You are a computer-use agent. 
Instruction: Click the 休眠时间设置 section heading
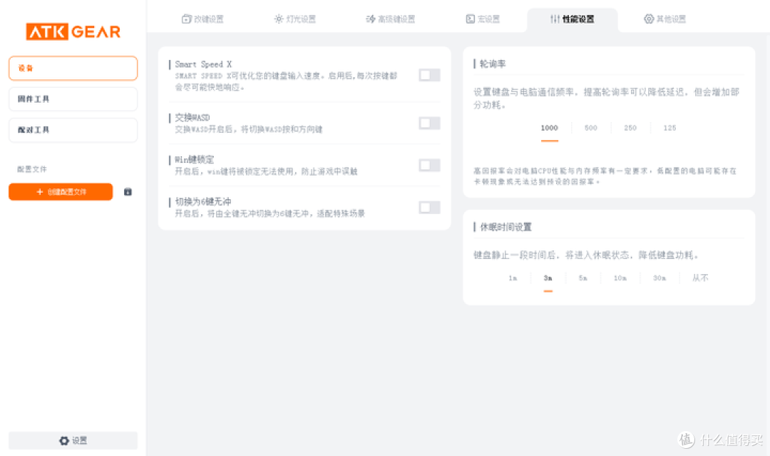coord(505,227)
